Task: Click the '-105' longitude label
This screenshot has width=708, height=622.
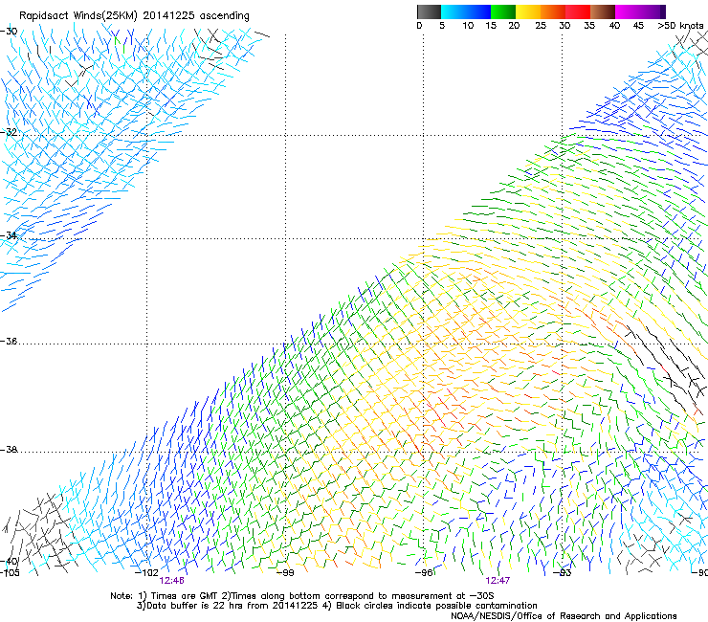Action: (x=10, y=573)
